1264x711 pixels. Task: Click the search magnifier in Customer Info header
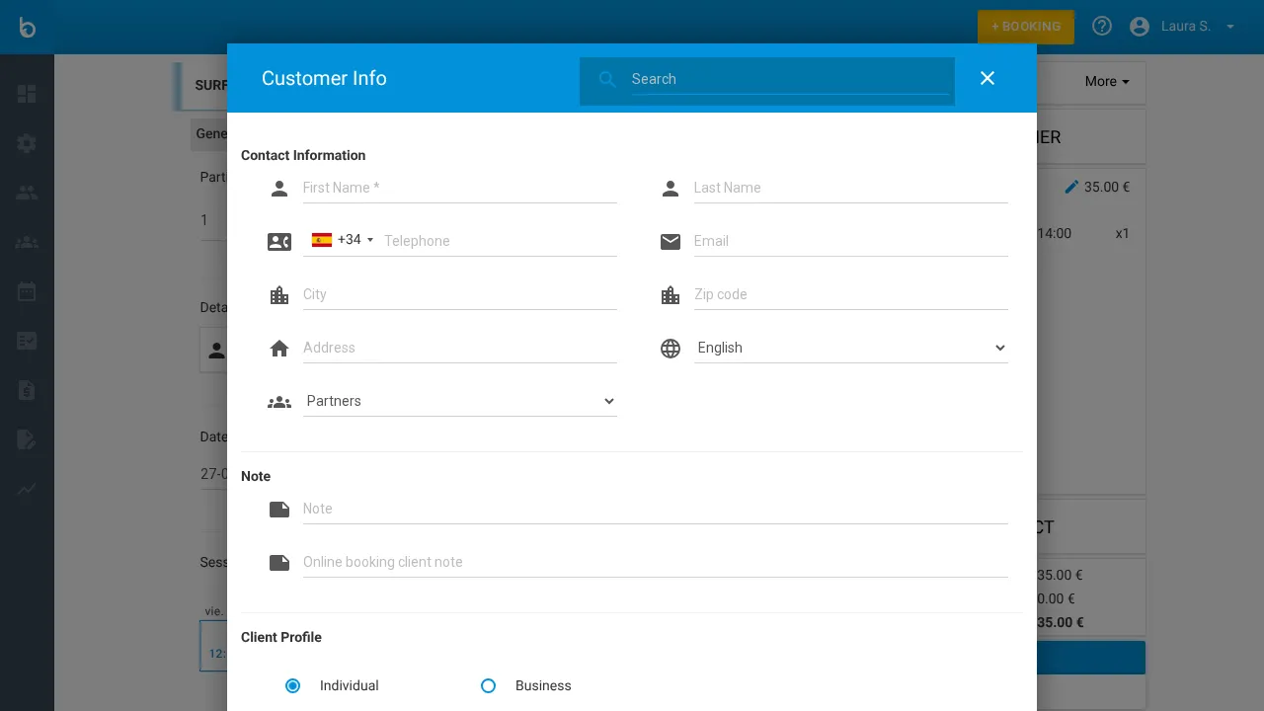[x=608, y=79]
